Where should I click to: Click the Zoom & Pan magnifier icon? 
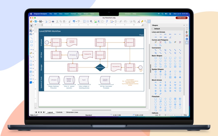coord(91,21)
